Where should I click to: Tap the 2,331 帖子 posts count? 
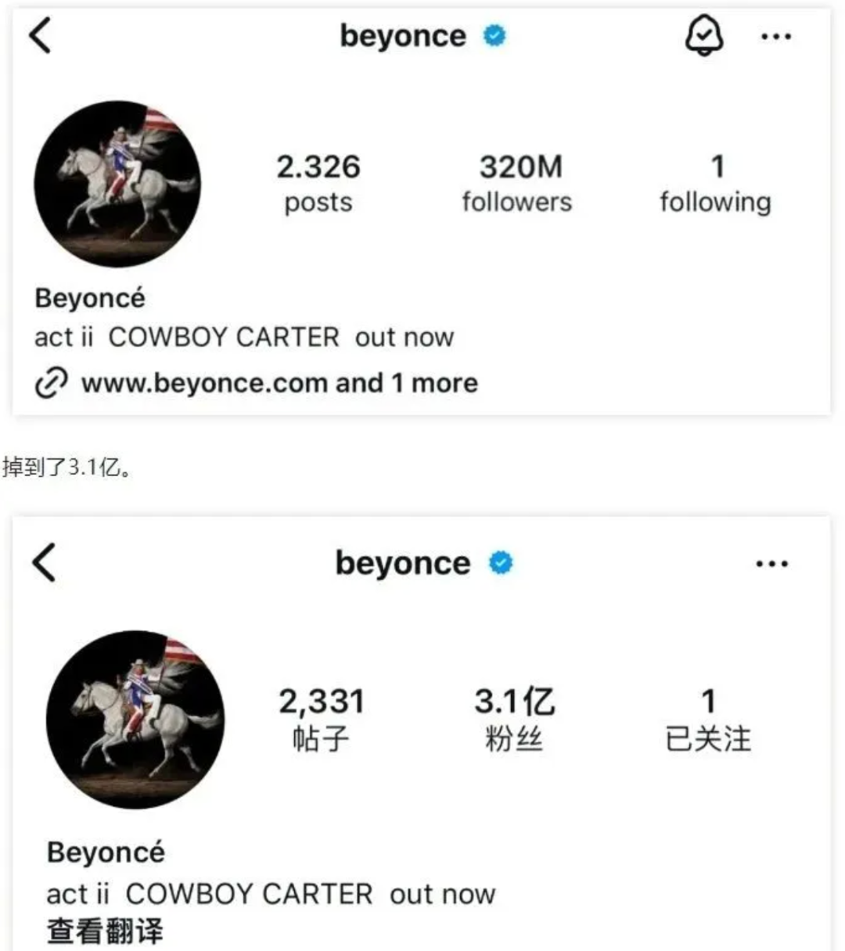tap(322, 720)
